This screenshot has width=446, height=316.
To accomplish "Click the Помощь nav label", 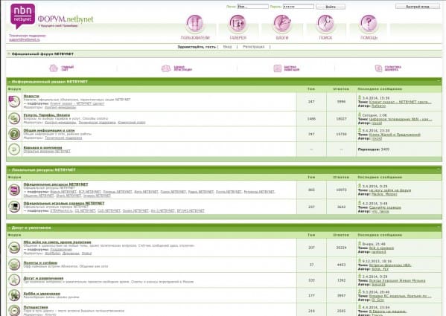I will point(369,37).
